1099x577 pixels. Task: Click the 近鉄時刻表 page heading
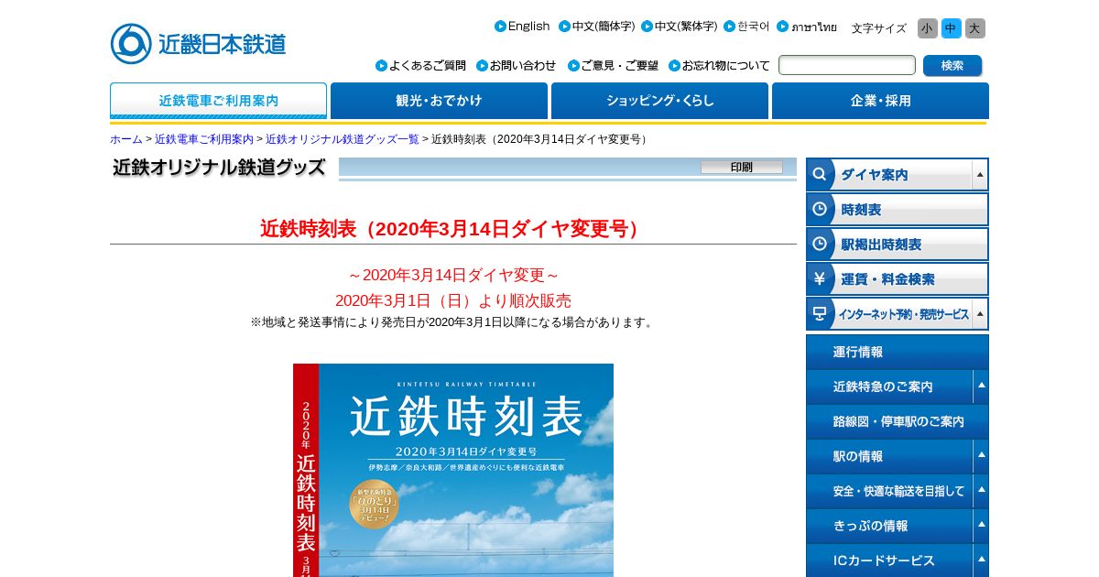coord(453,229)
